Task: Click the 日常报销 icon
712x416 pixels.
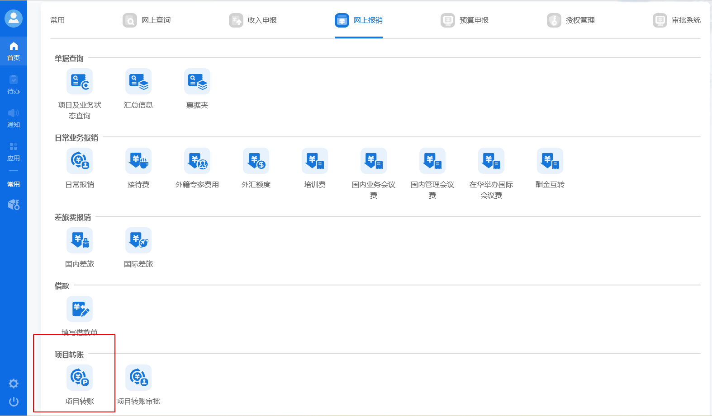Action: 80,161
